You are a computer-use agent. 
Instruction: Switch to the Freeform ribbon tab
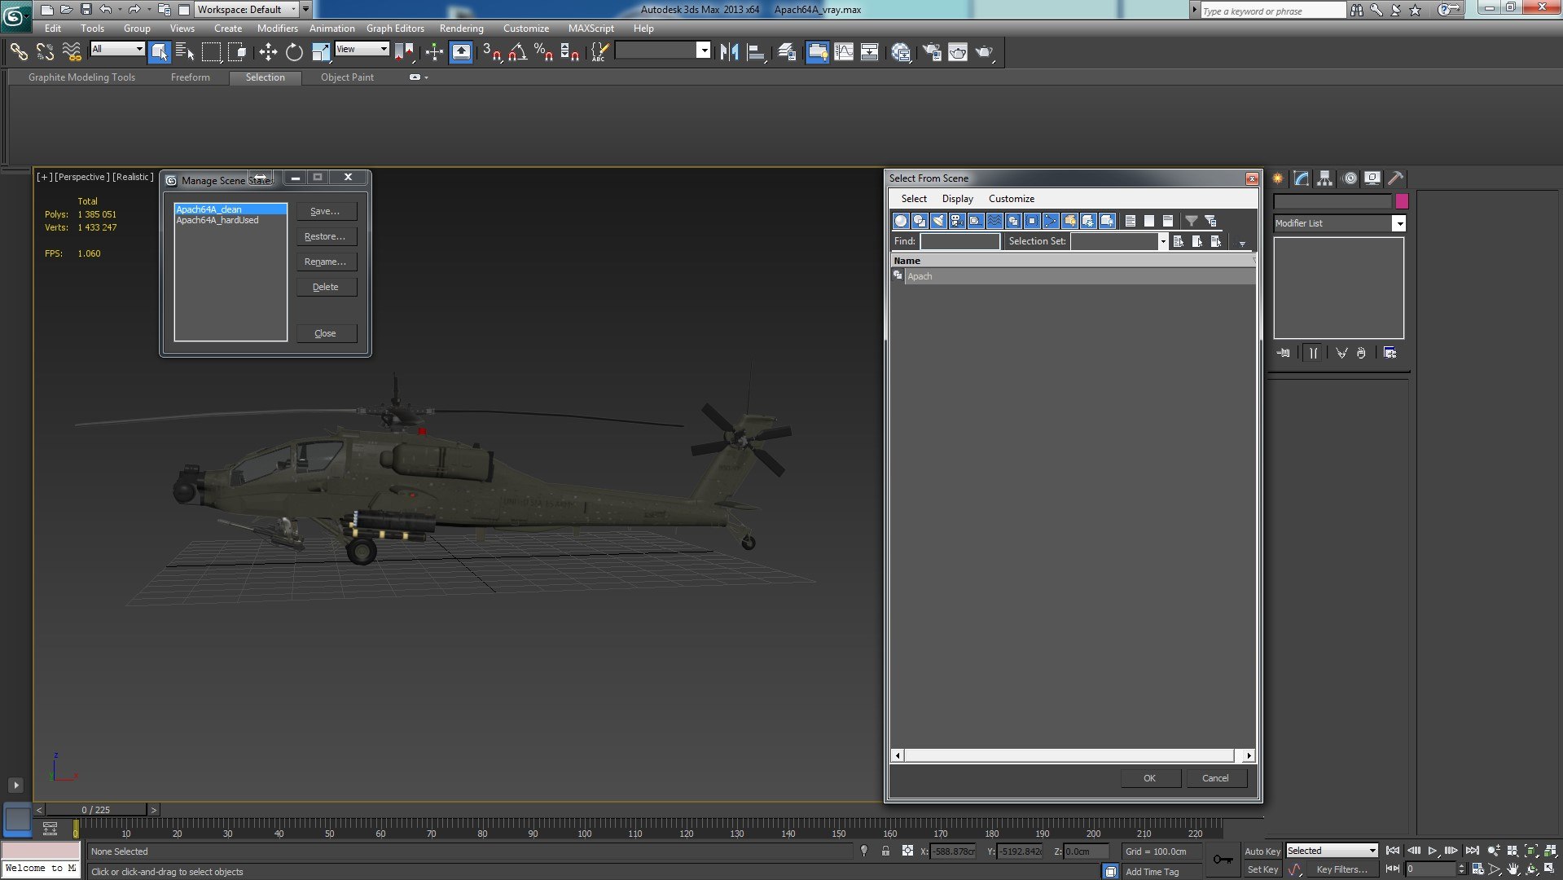[x=191, y=77]
